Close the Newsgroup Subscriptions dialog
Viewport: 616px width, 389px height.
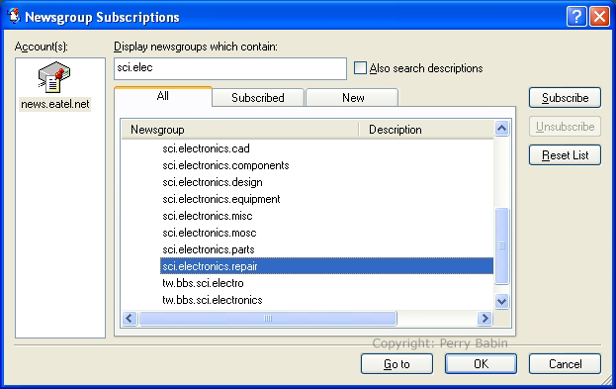(599, 17)
